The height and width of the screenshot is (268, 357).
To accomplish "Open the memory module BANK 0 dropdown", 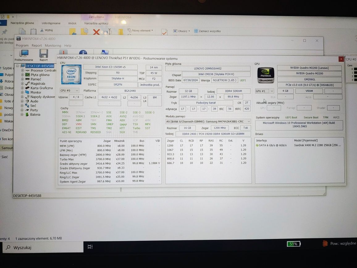I will [x=208, y=121].
